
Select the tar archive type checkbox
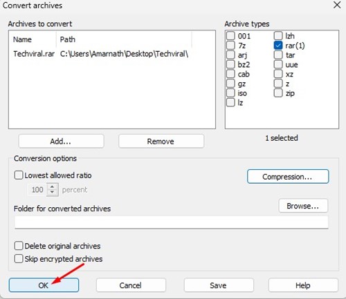click(x=278, y=55)
